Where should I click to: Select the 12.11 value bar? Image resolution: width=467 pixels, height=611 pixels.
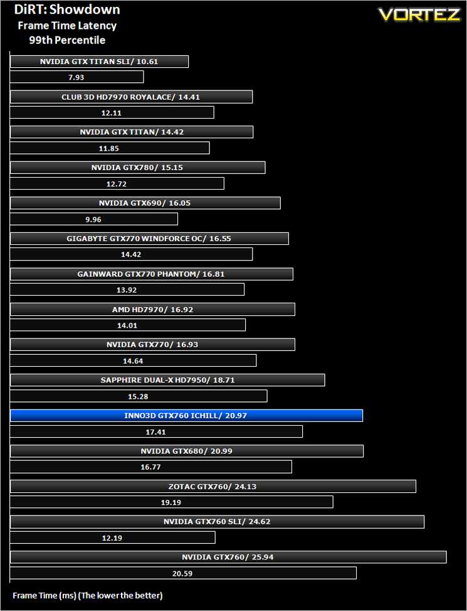pos(112,112)
